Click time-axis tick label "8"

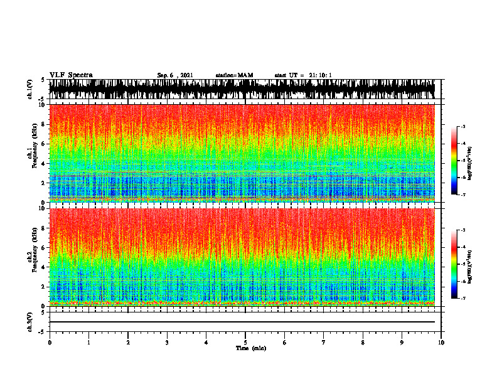(x=363, y=343)
